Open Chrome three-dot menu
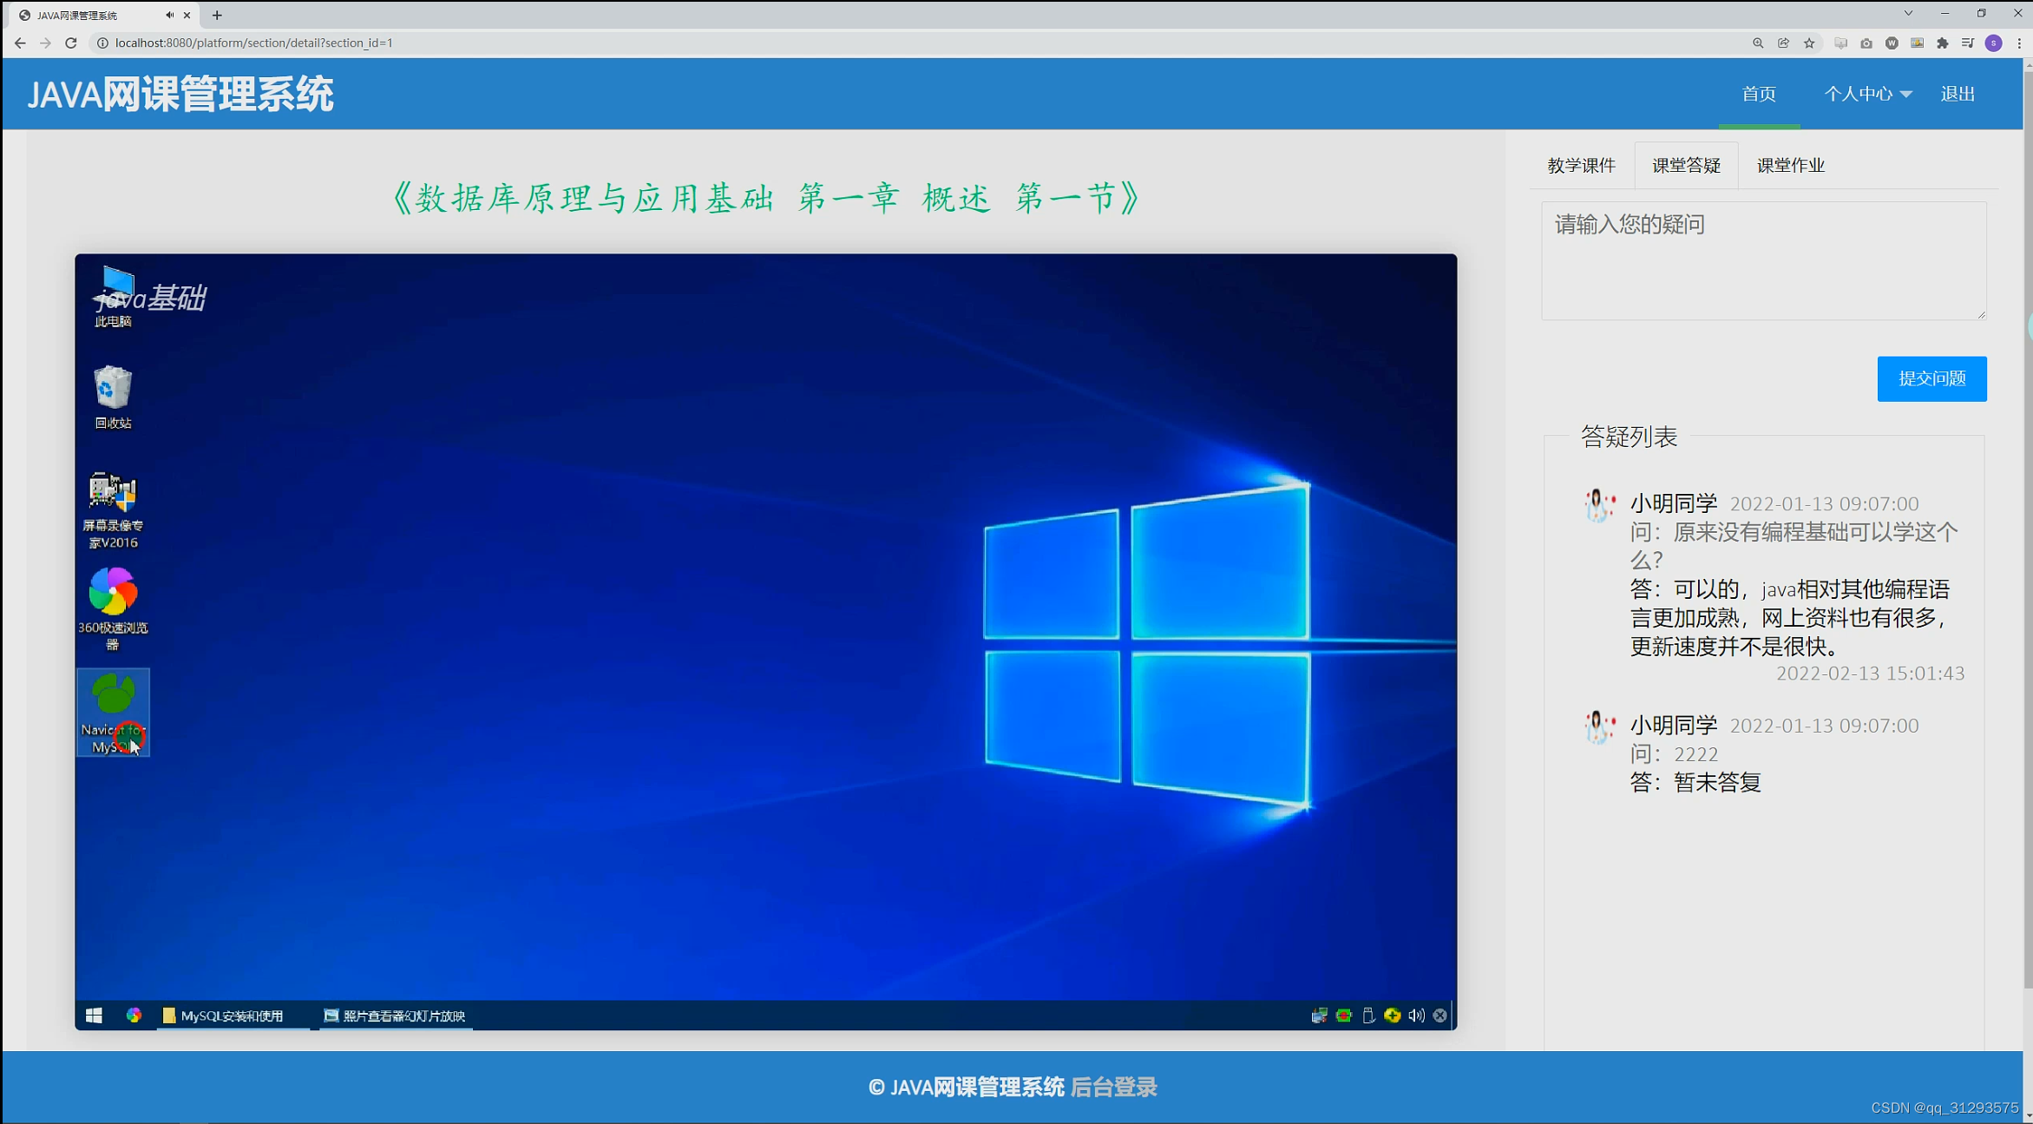Screen dimensions: 2033x1124 click(x=2019, y=43)
